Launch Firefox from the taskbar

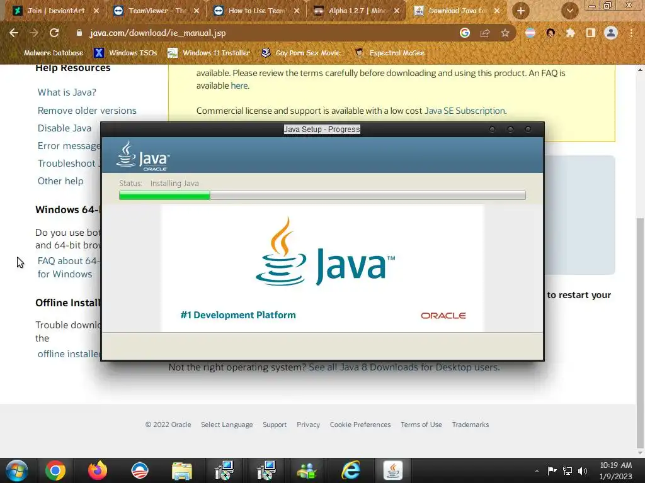98,470
